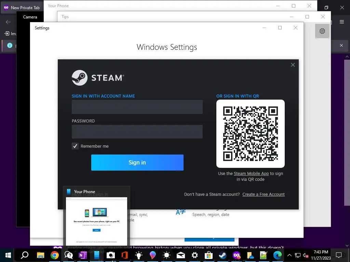Screen dimensions: 350x262
Task: Select the New Private Tab tab
Action: point(22,8)
